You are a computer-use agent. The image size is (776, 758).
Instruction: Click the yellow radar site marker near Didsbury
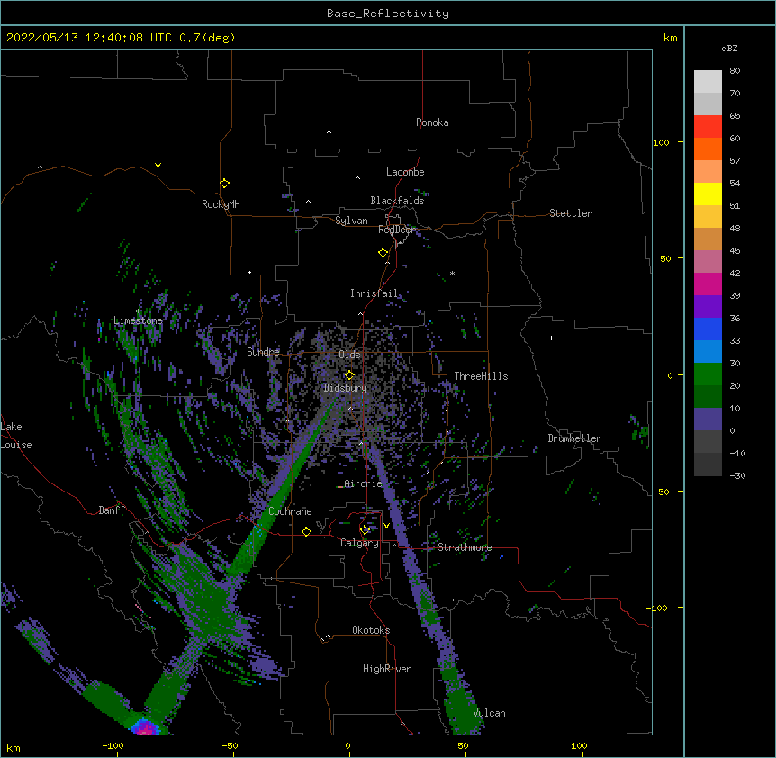[x=349, y=375]
